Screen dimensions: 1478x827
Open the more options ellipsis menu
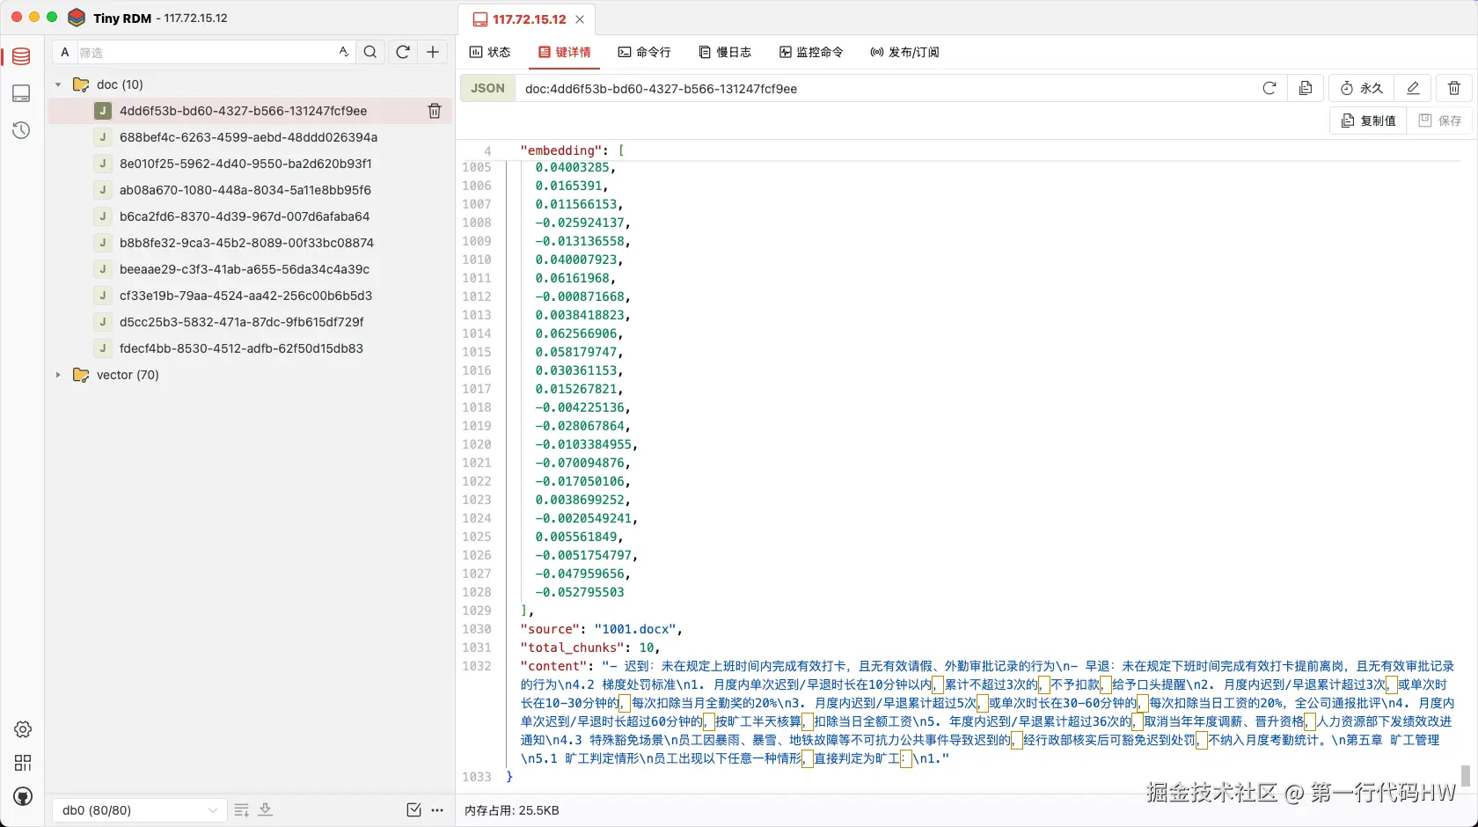point(437,810)
